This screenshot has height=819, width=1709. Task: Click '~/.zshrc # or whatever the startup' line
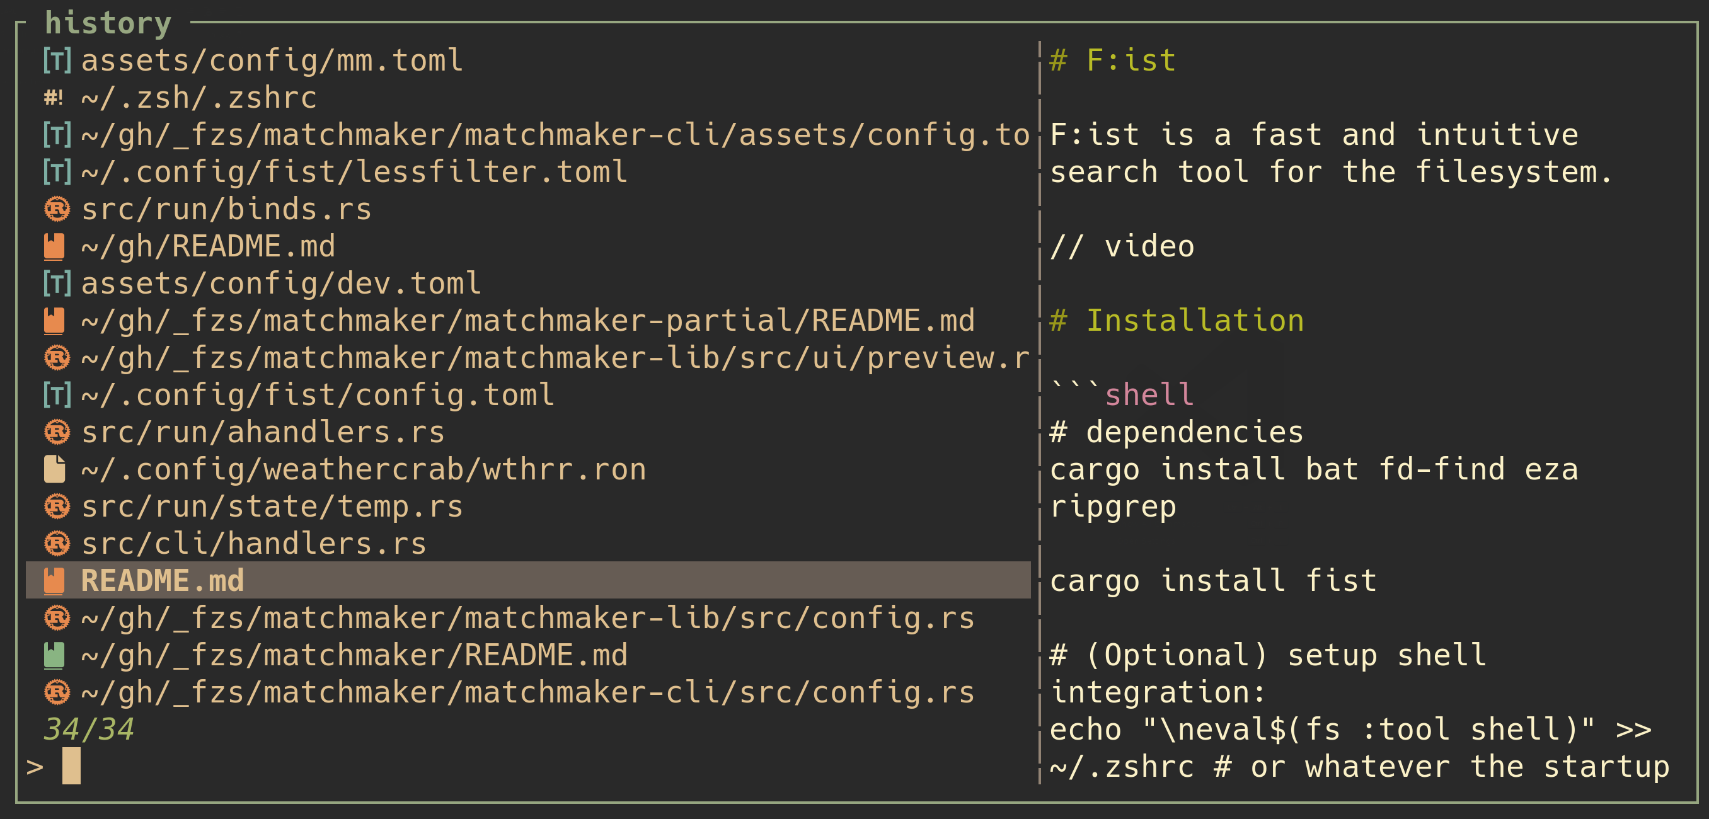(1360, 767)
